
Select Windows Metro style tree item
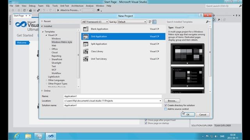coord(62,42)
